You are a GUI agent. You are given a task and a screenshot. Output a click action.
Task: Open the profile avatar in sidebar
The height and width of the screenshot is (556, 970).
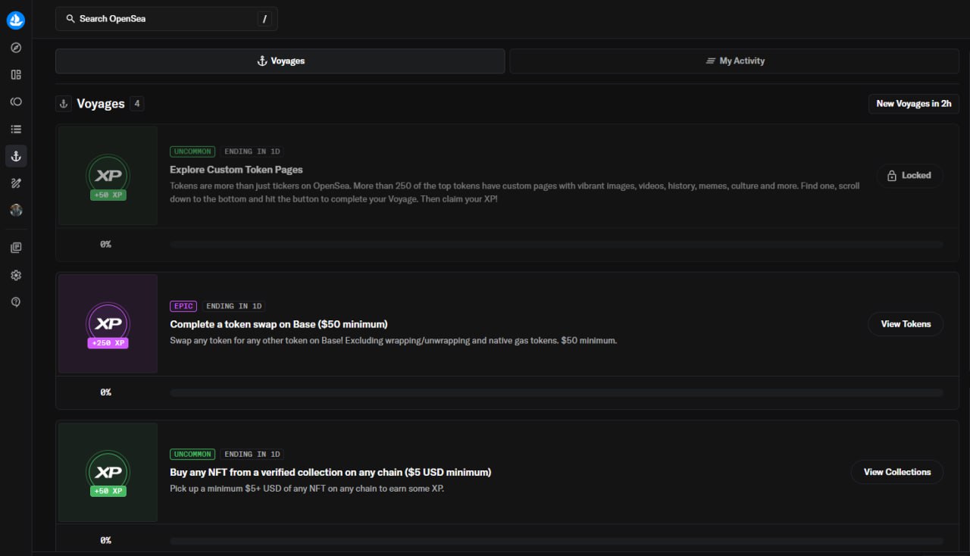click(16, 210)
